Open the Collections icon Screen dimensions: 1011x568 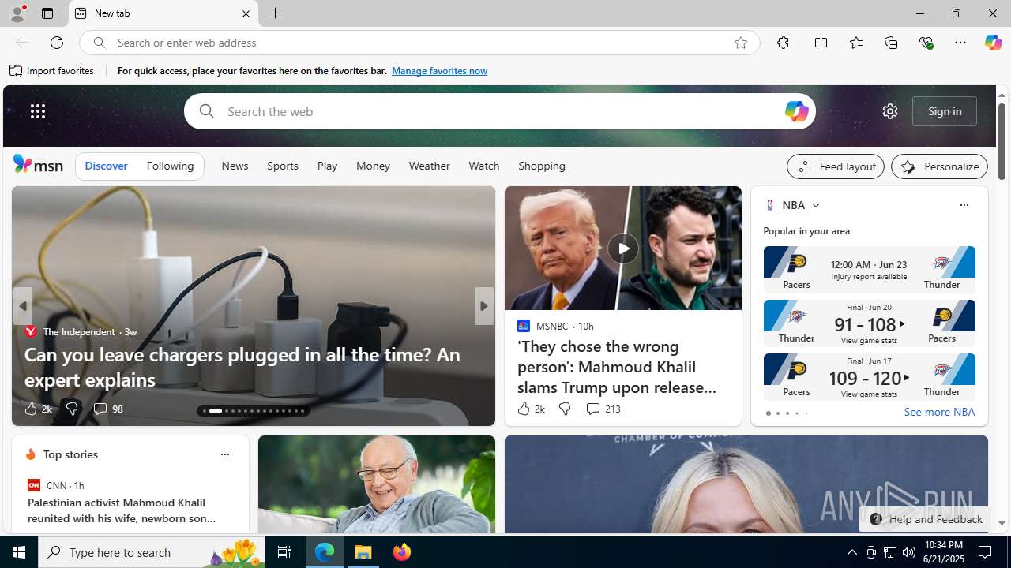tap(891, 43)
